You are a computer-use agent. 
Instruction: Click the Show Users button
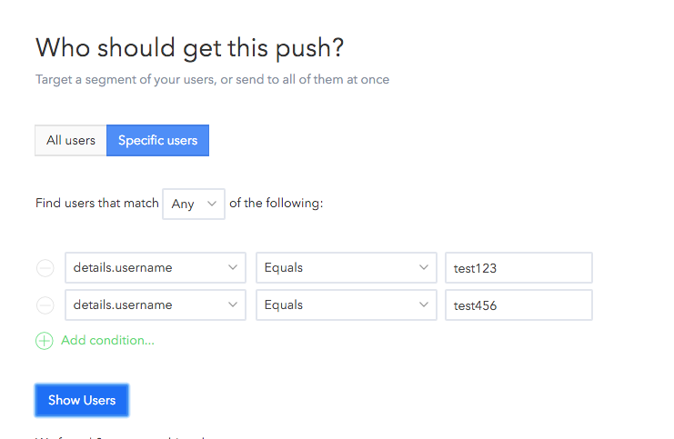[x=82, y=400]
